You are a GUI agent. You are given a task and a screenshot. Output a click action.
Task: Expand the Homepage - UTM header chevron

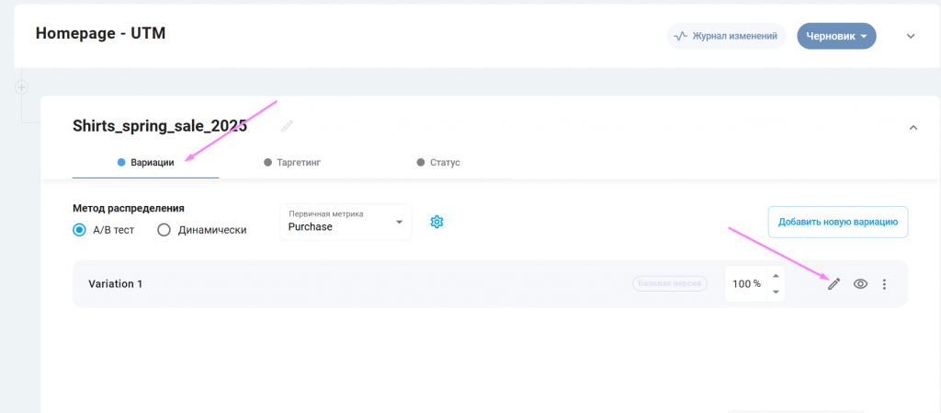(911, 37)
